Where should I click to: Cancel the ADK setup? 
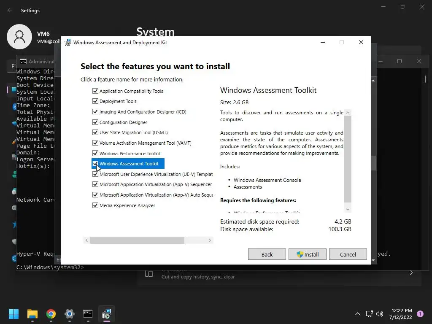click(x=348, y=254)
